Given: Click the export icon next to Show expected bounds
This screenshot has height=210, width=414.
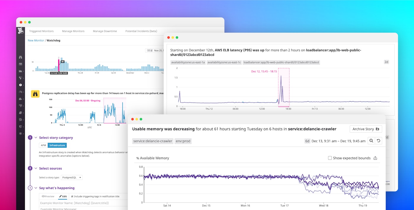Looking at the screenshot, I should click(375, 158).
